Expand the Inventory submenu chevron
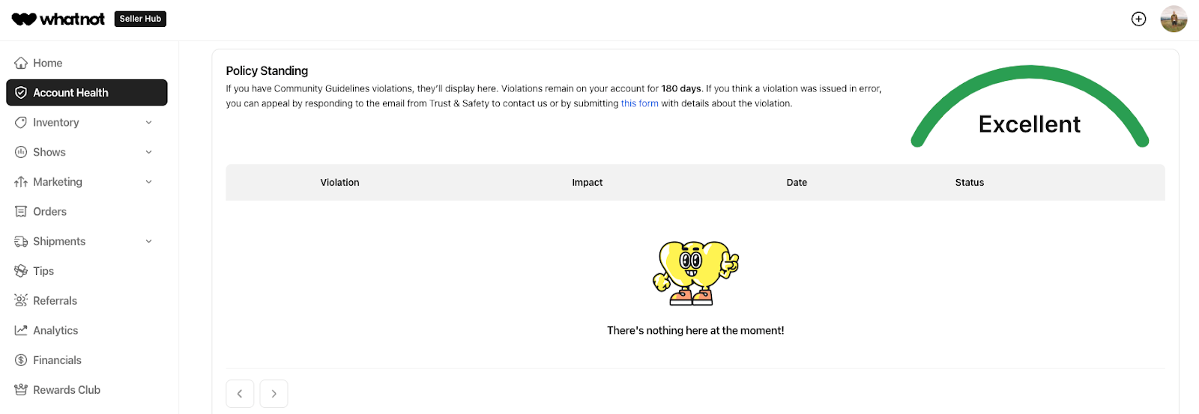The width and height of the screenshot is (1199, 414). pyautogui.click(x=148, y=123)
